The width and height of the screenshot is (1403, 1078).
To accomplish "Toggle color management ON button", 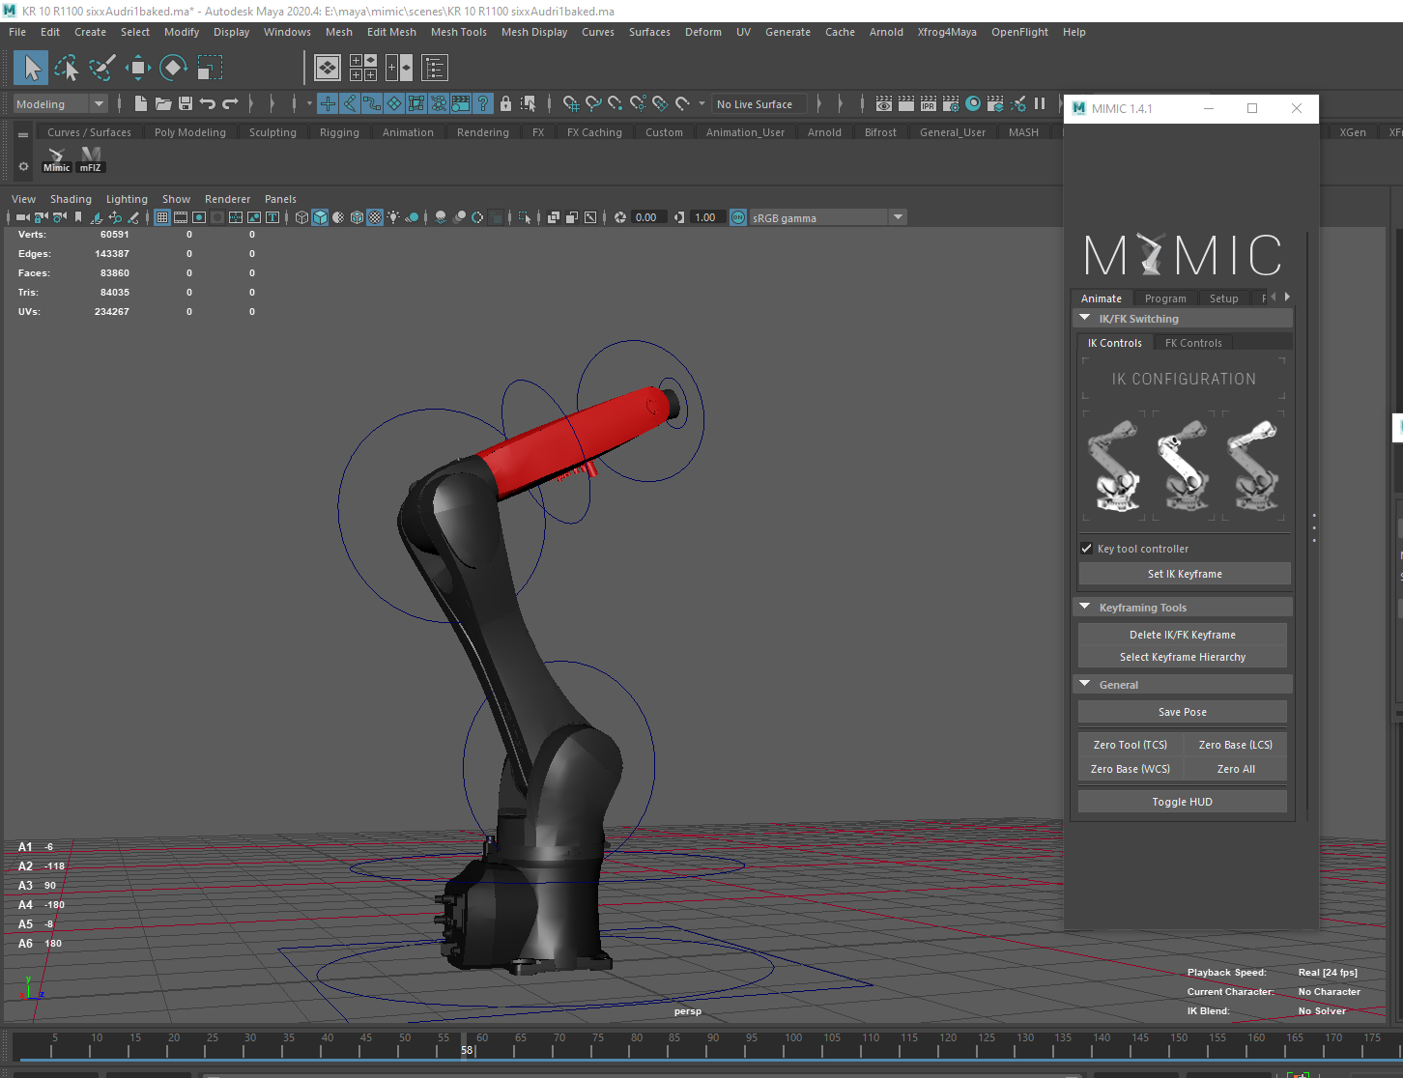I will [738, 217].
